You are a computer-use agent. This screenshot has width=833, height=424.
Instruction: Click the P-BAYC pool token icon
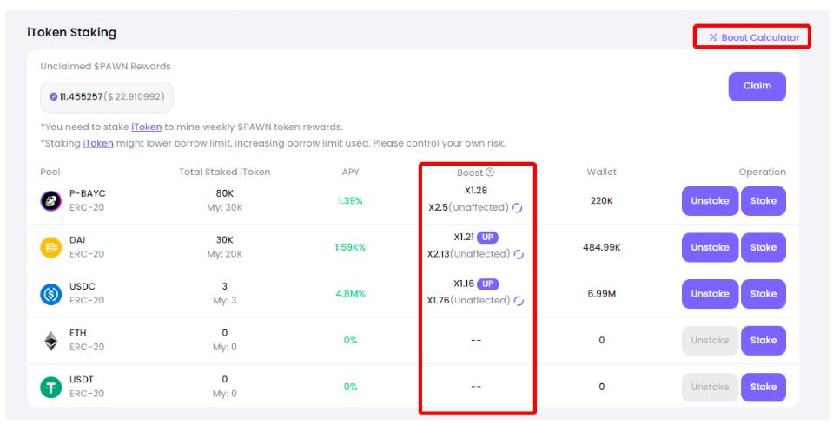(x=51, y=201)
